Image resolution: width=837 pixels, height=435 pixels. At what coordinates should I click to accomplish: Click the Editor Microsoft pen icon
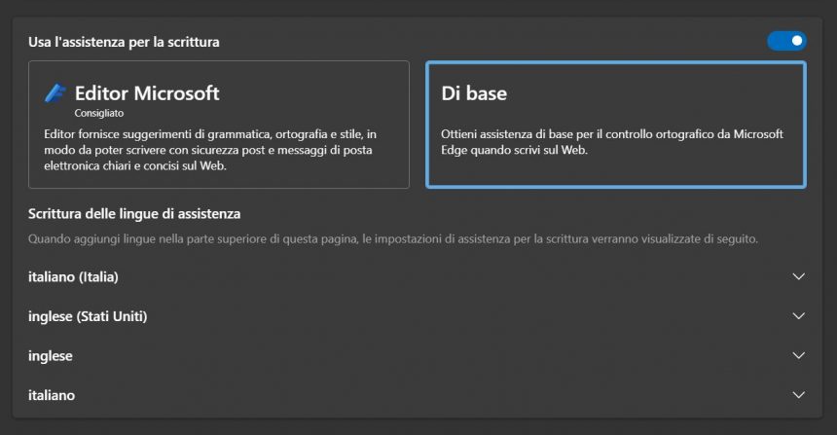tap(55, 92)
